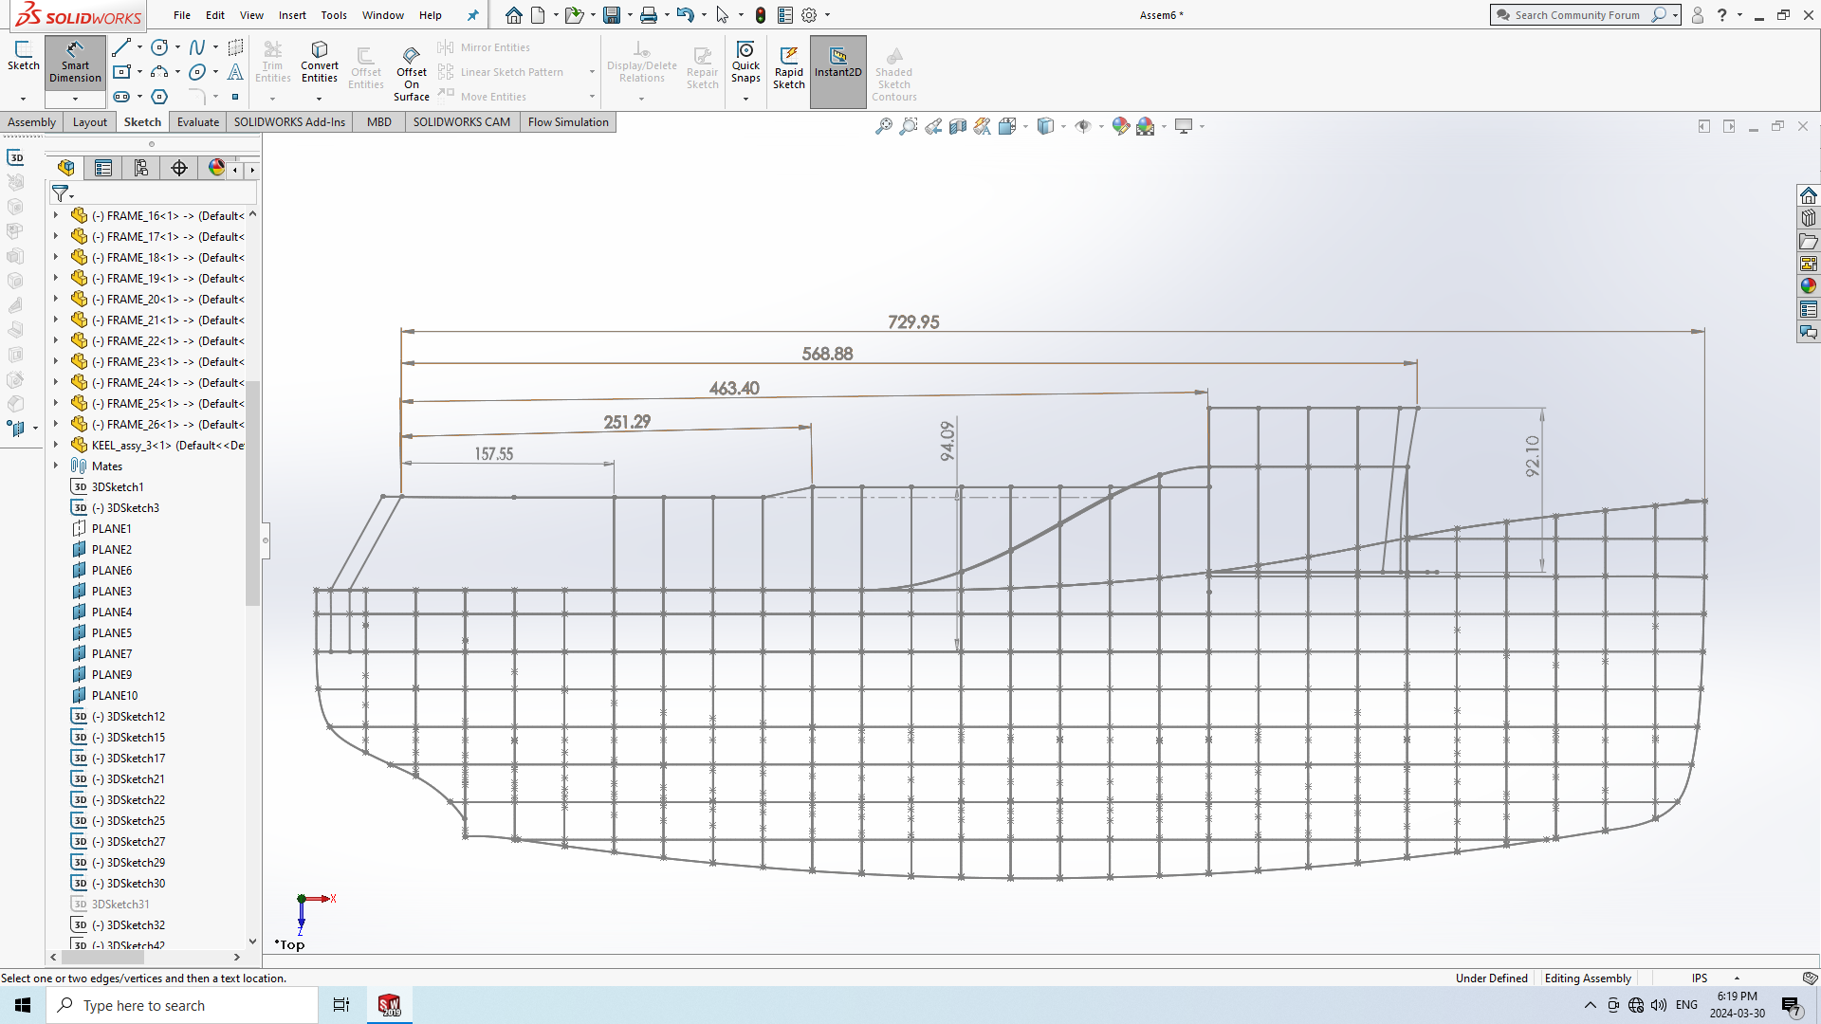1821x1024 pixels.
Task: Expand the Mates folder
Action: click(56, 466)
